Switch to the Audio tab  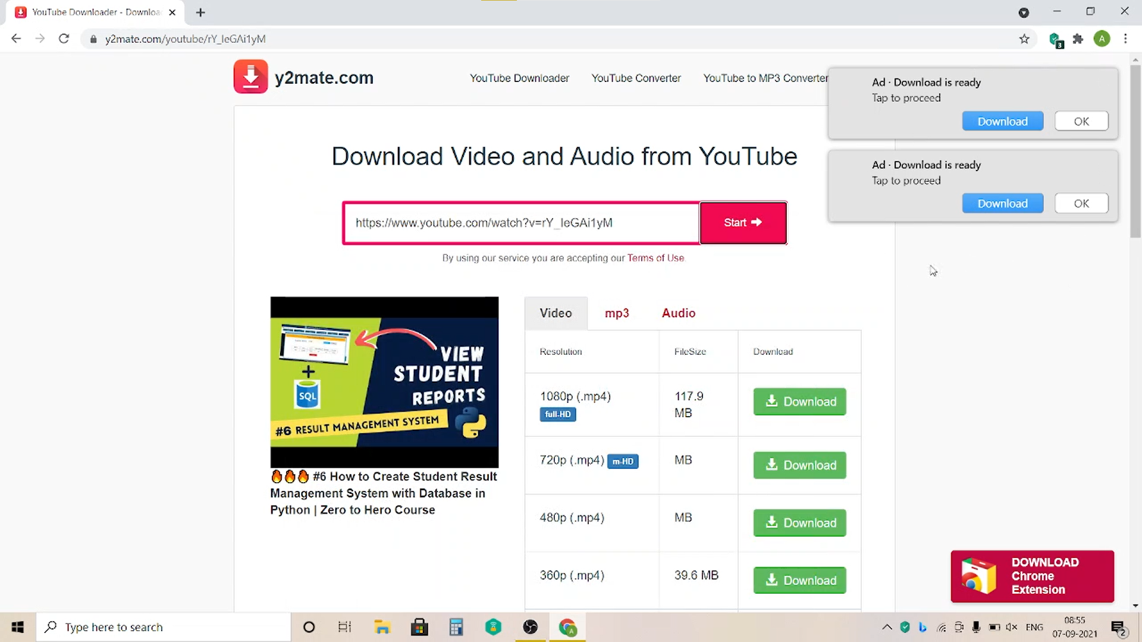point(678,313)
